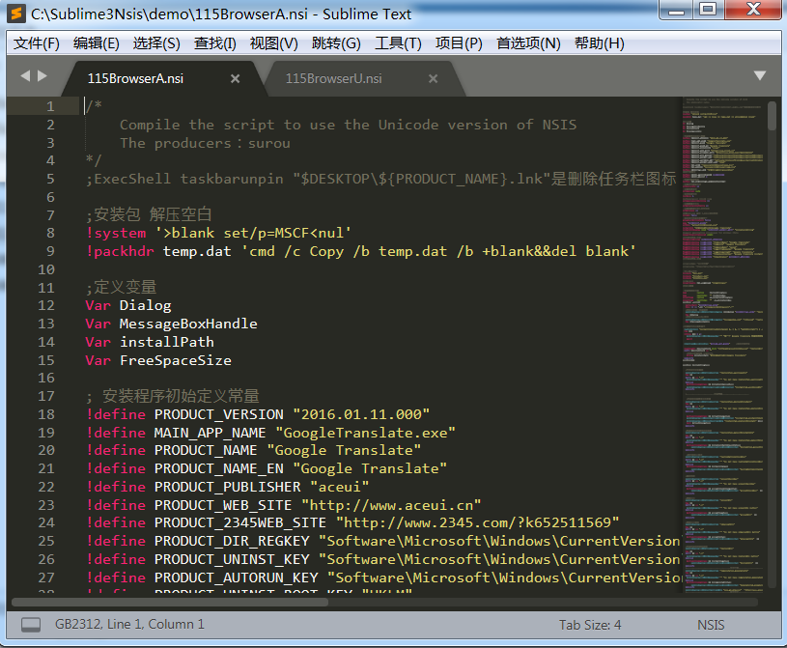Click "aceui" publisher string
The width and height of the screenshot is (787, 648).
[340, 487]
